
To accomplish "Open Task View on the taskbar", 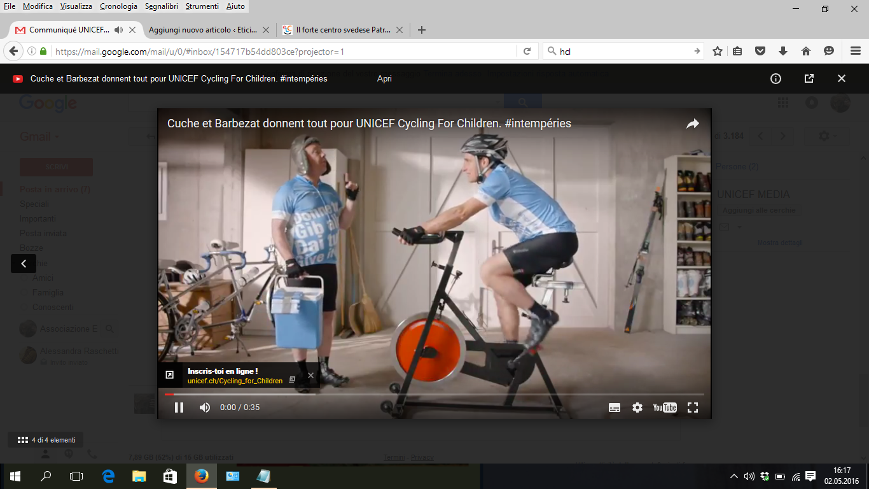I will (76, 476).
